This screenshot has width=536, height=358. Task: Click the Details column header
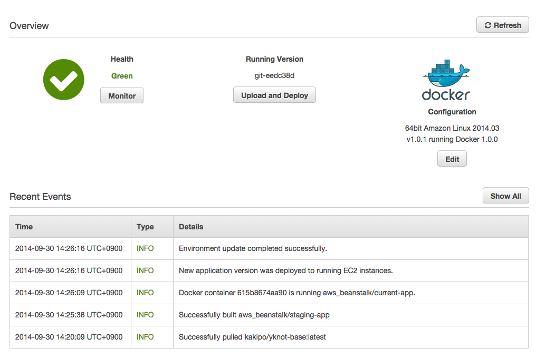coord(191,226)
